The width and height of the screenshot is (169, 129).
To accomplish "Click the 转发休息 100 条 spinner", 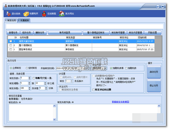I will pos(29,88).
